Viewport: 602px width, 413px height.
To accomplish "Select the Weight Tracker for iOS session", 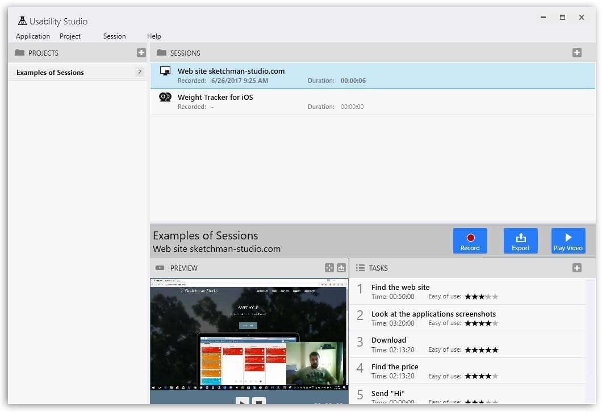I will point(215,98).
